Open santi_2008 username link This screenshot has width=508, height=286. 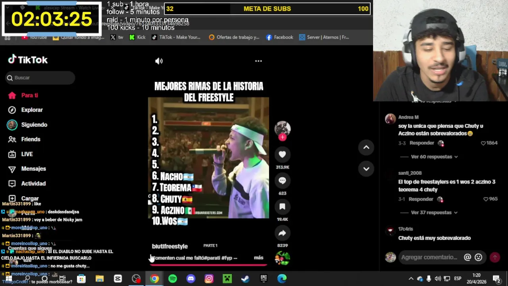click(x=410, y=173)
